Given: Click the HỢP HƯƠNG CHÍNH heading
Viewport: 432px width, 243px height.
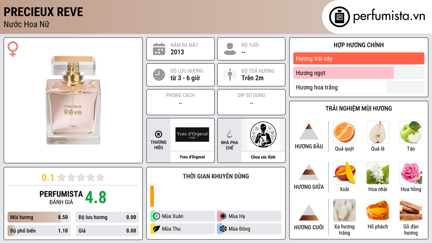Looking at the screenshot, I should [x=359, y=45].
